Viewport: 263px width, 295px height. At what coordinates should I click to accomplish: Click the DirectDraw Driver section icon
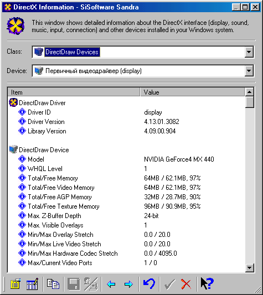[x=13, y=102]
